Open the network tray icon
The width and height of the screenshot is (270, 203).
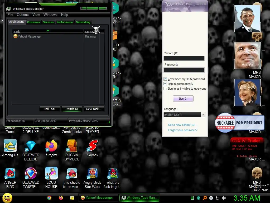[x=218, y=198]
